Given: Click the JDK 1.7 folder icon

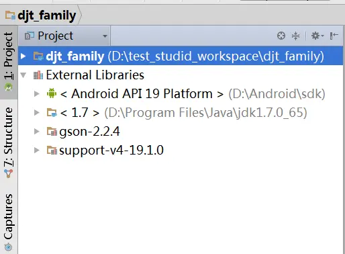Looking at the screenshot, I should tap(52, 112).
